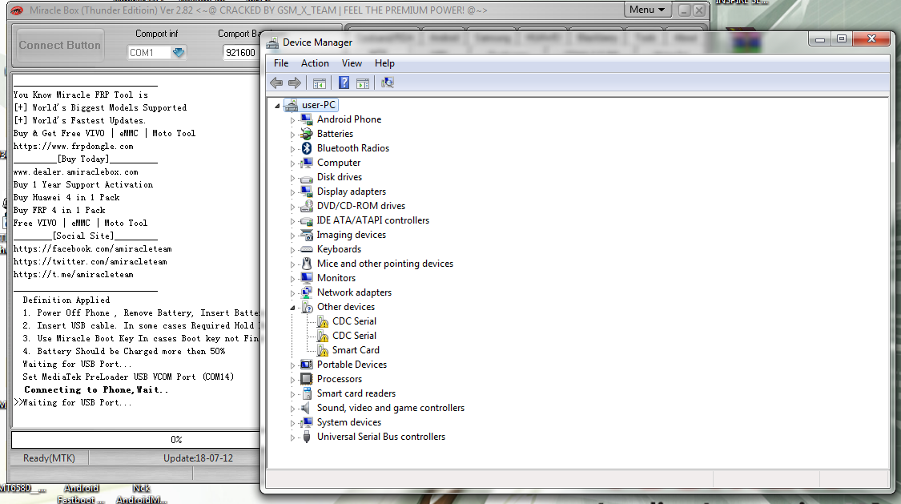
Task: Open the Action menu in Device Manager
Action: click(315, 63)
